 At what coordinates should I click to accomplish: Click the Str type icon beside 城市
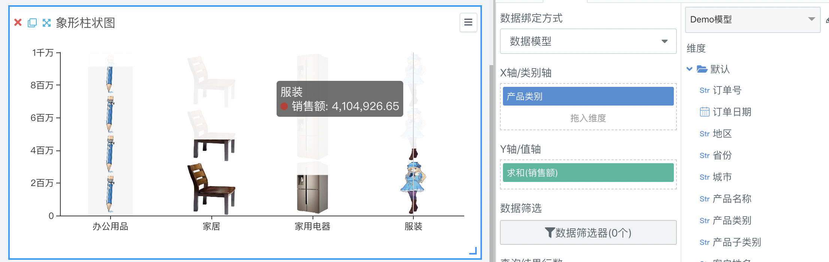705,177
